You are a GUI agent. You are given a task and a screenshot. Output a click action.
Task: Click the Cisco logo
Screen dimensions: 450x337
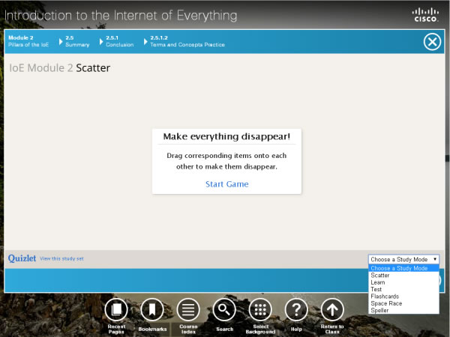pyautogui.click(x=426, y=14)
